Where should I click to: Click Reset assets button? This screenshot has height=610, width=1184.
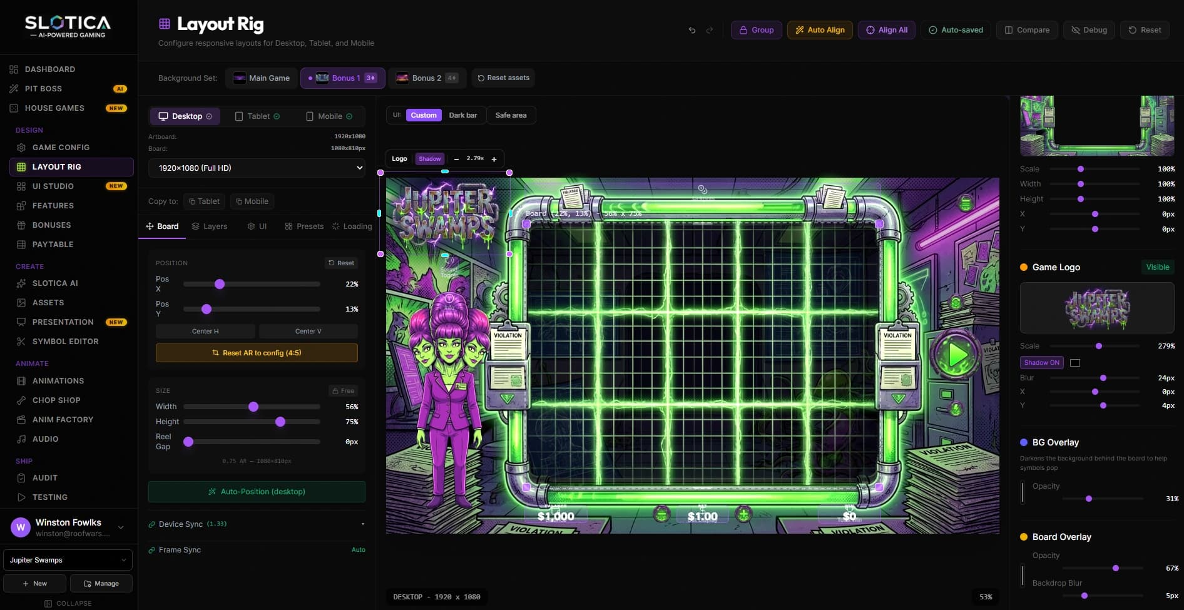tap(503, 78)
